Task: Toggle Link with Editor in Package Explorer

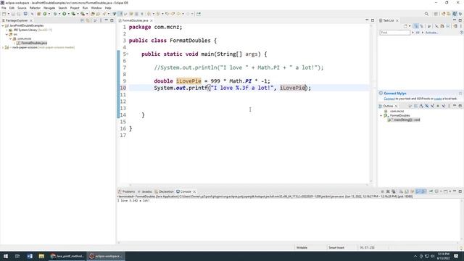Action: [x=88, y=20]
